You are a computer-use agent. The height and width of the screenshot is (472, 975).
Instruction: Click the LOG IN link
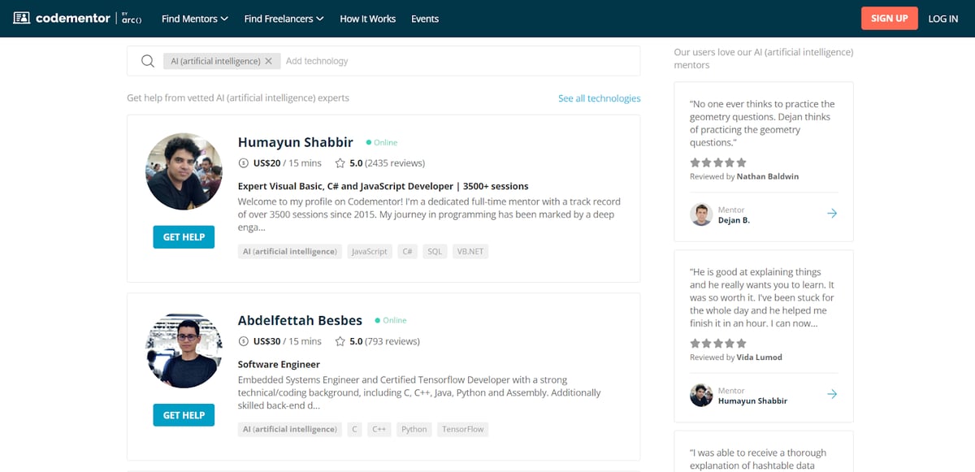coord(943,19)
